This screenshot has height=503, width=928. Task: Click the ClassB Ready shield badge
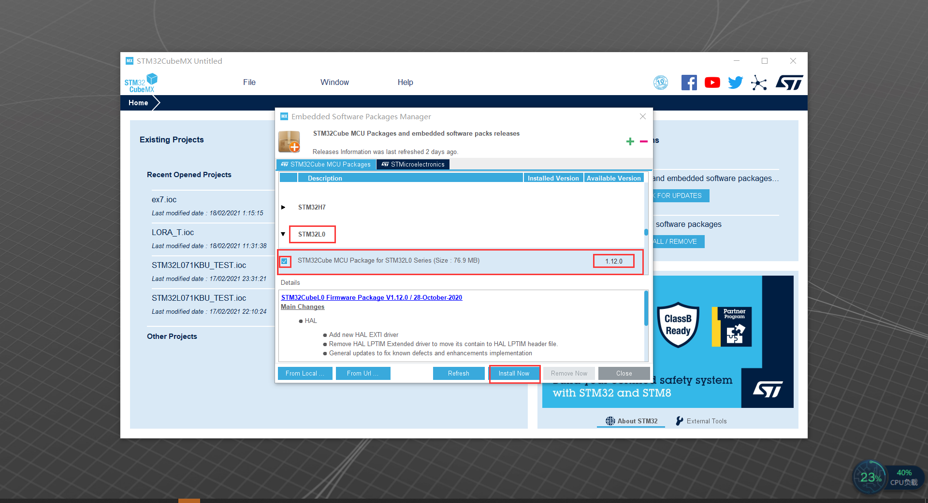pos(678,325)
